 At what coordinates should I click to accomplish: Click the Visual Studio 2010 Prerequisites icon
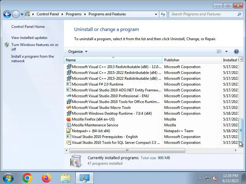pos(69,136)
